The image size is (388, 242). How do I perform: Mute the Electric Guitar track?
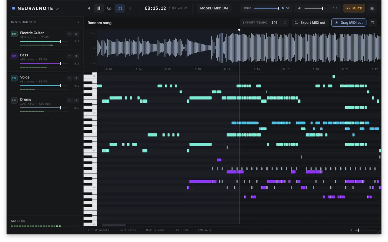[x=69, y=34]
